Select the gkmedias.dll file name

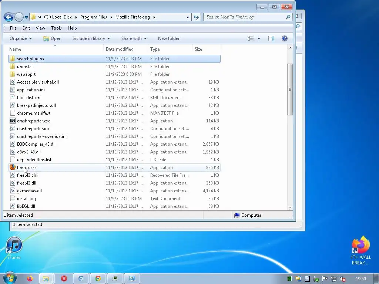(x=29, y=191)
